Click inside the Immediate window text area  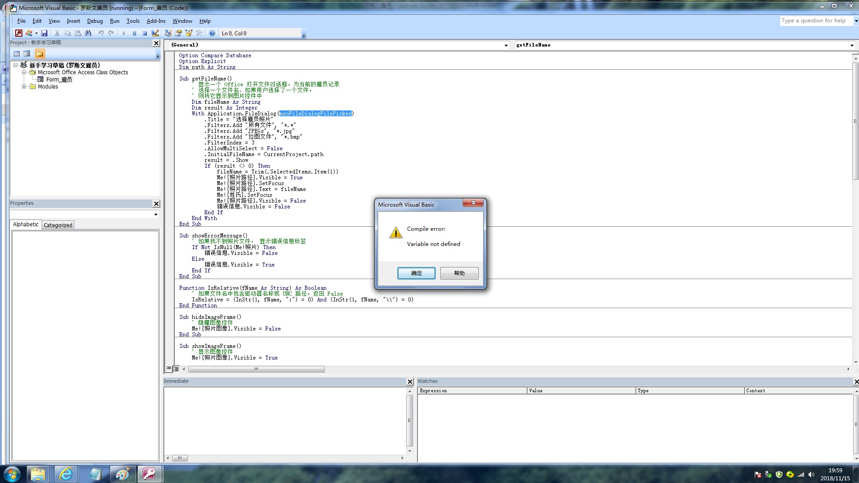[x=285, y=420]
